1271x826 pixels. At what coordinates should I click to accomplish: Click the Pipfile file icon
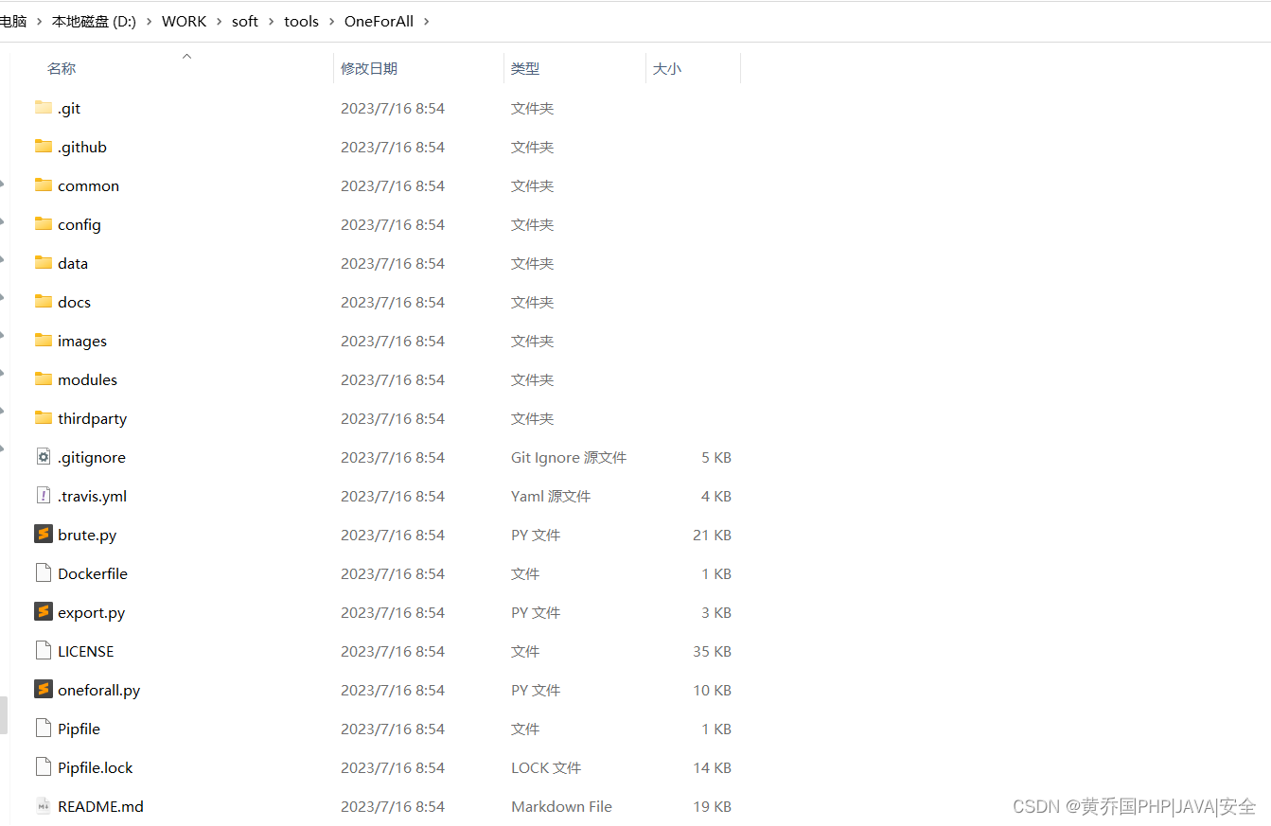43,729
